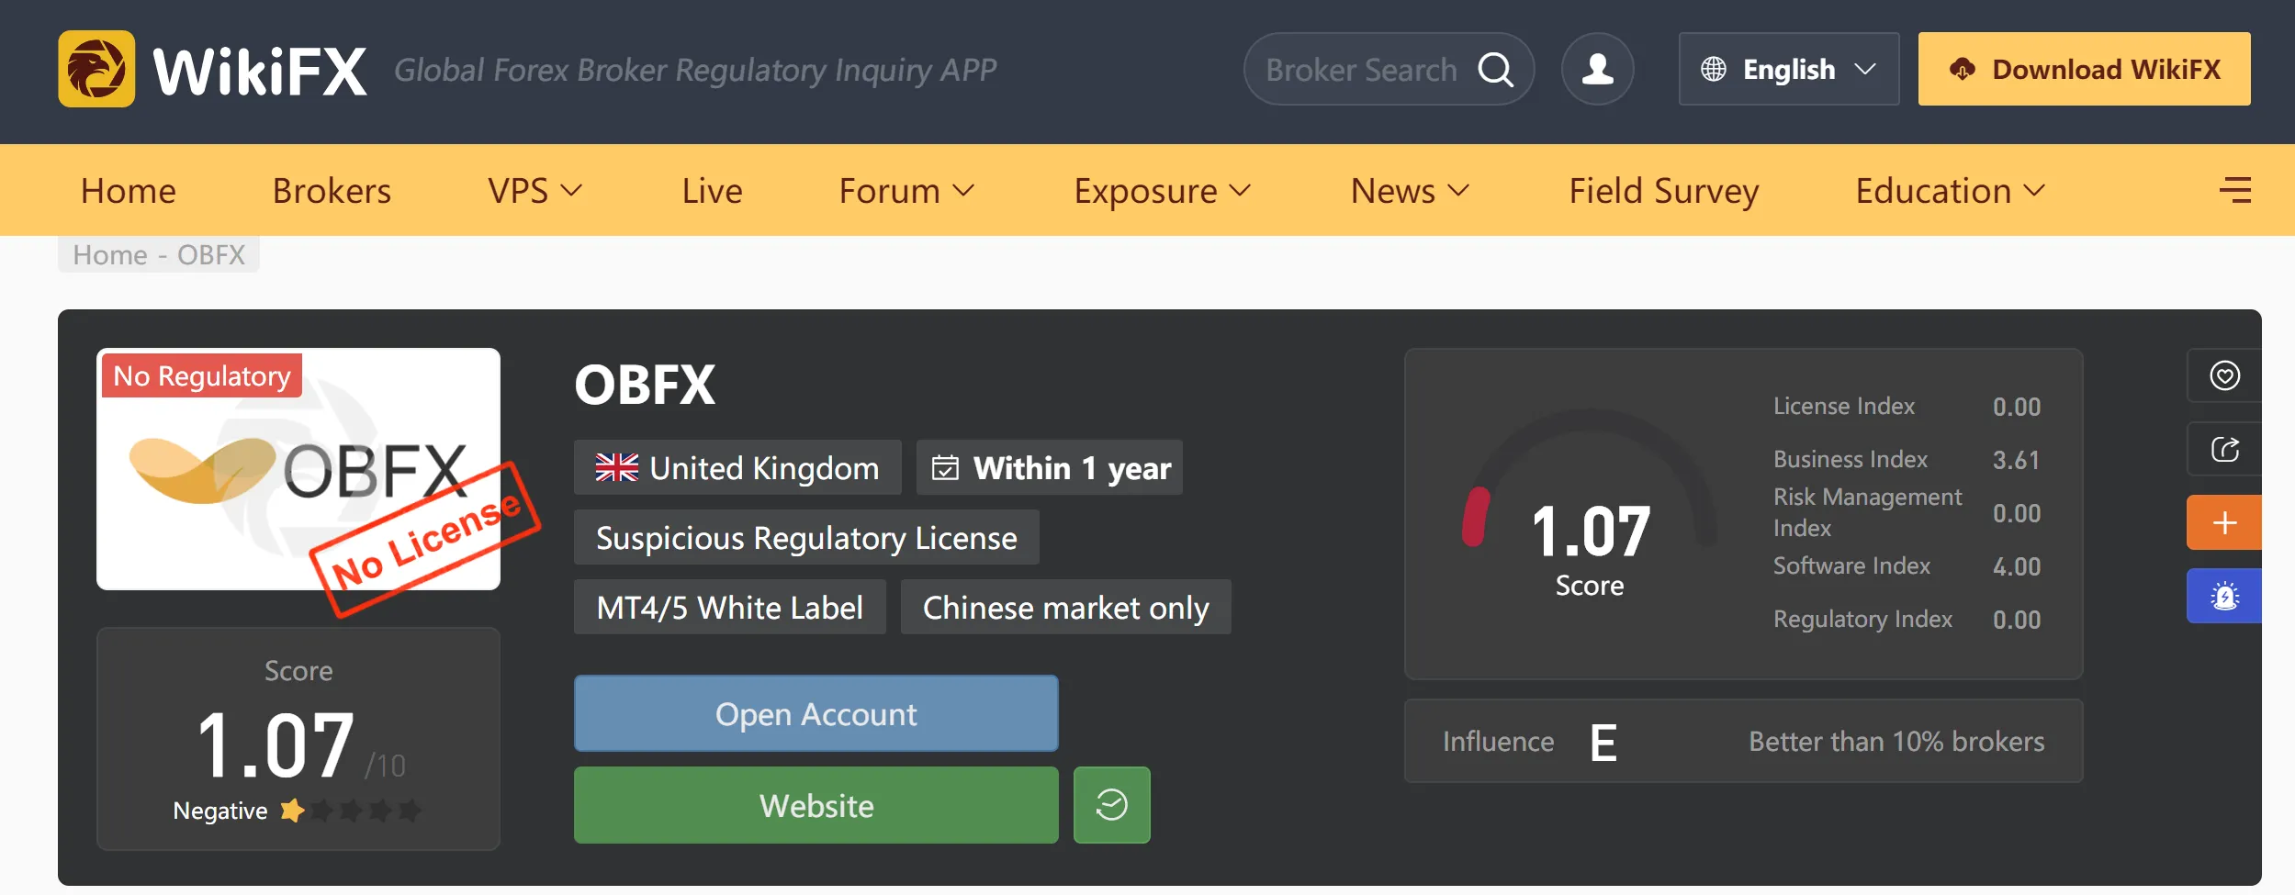The width and height of the screenshot is (2295, 895).
Task: Open the Brokers nav tab
Action: [x=332, y=191]
